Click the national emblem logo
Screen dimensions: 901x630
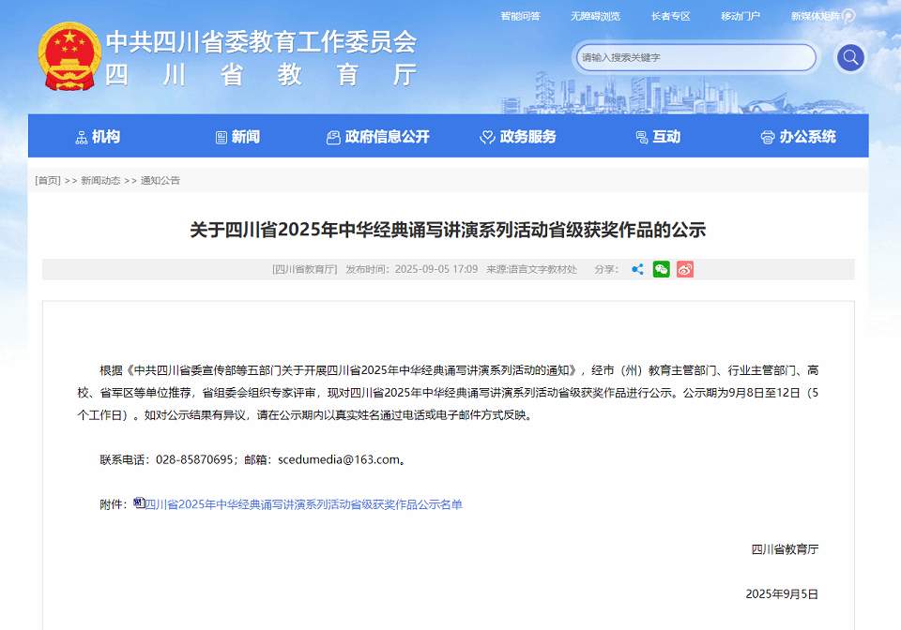(x=68, y=57)
